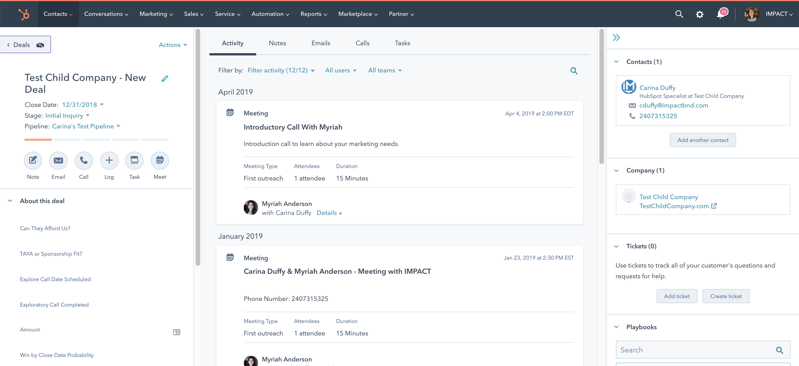Open the Actions dropdown
This screenshot has width=799, height=366.
tap(173, 45)
